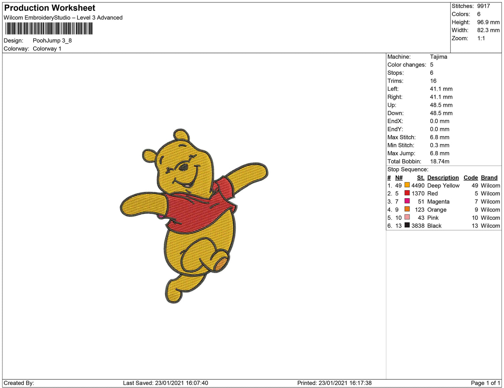Click 'Printed: 23/01/2021 16:17:38' footer text

coord(334,383)
